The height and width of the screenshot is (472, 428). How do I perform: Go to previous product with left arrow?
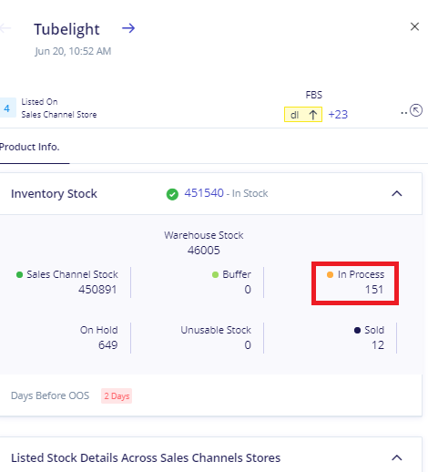(5, 28)
